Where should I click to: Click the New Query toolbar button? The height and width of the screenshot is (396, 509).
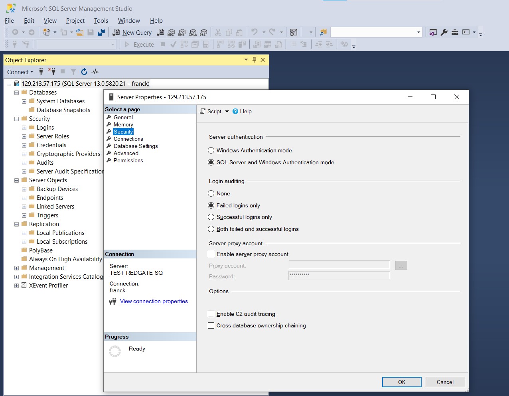(x=132, y=32)
